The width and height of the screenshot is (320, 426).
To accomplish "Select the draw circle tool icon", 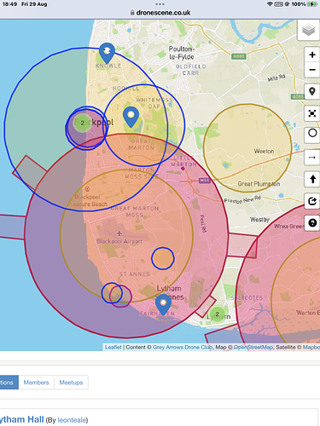I will (312, 133).
